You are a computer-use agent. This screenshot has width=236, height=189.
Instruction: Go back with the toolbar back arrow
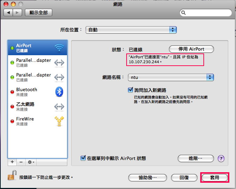coord(9,13)
